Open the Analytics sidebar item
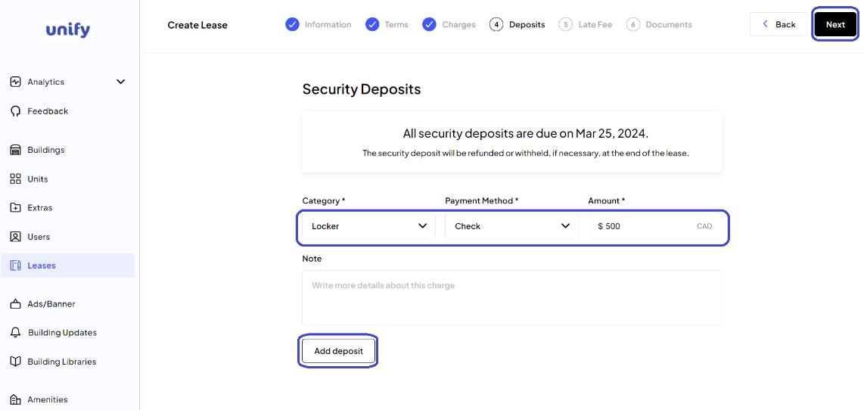Viewport: 864px width, 410px height. (x=68, y=82)
